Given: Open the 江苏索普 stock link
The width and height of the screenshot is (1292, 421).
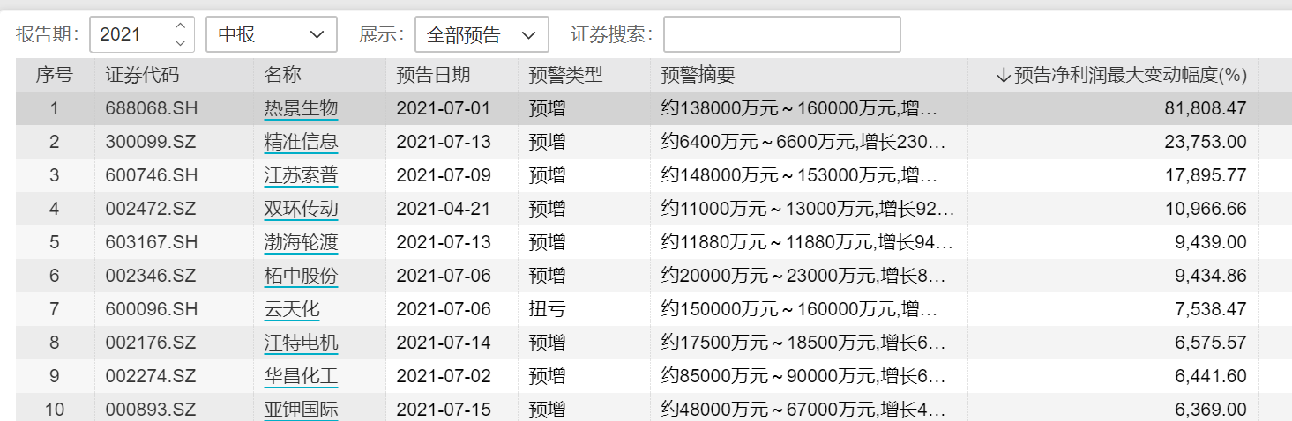Looking at the screenshot, I should [x=301, y=175].
